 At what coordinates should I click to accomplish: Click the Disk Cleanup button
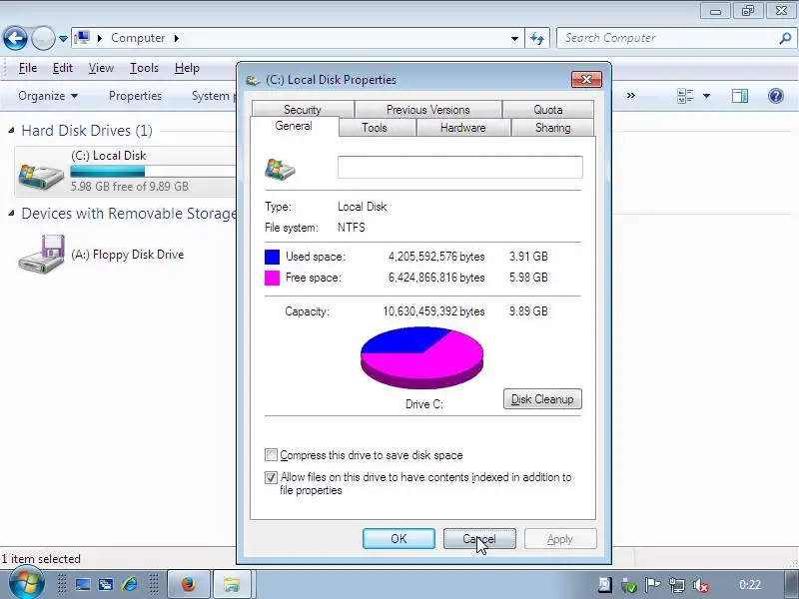pyautogui.click(x=542, y=399)
